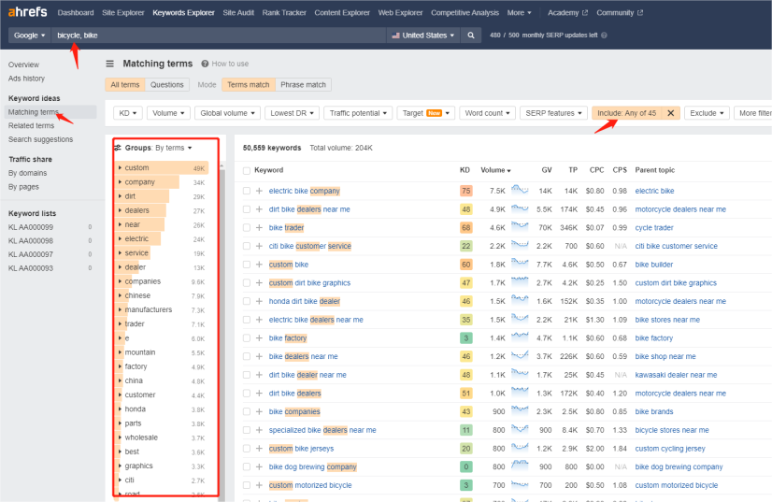Open Related terms in sidebar
772x502 pixels.
[31, 125]
